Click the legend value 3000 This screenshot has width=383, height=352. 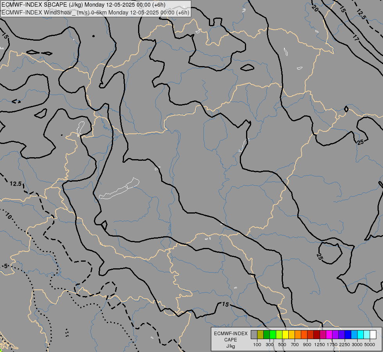[357, 345]
